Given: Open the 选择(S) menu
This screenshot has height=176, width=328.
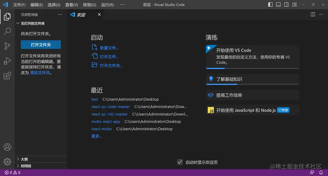Looking at the screenshot, I should coord(54,5).
